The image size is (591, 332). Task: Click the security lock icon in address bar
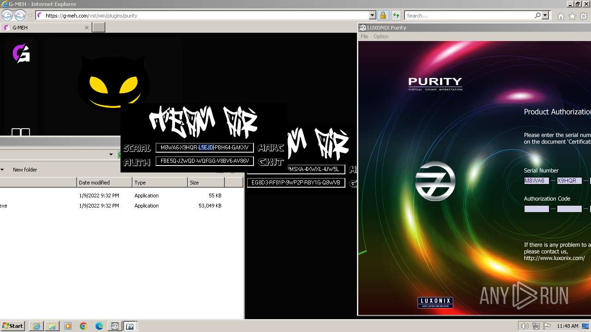pyautogui.click(x=383, y=15)
